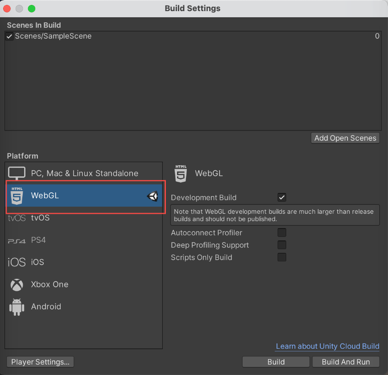This screenshot has width=388, height=375.
Task: Enable Scripts Only Build
Action: tap(282, 257)
